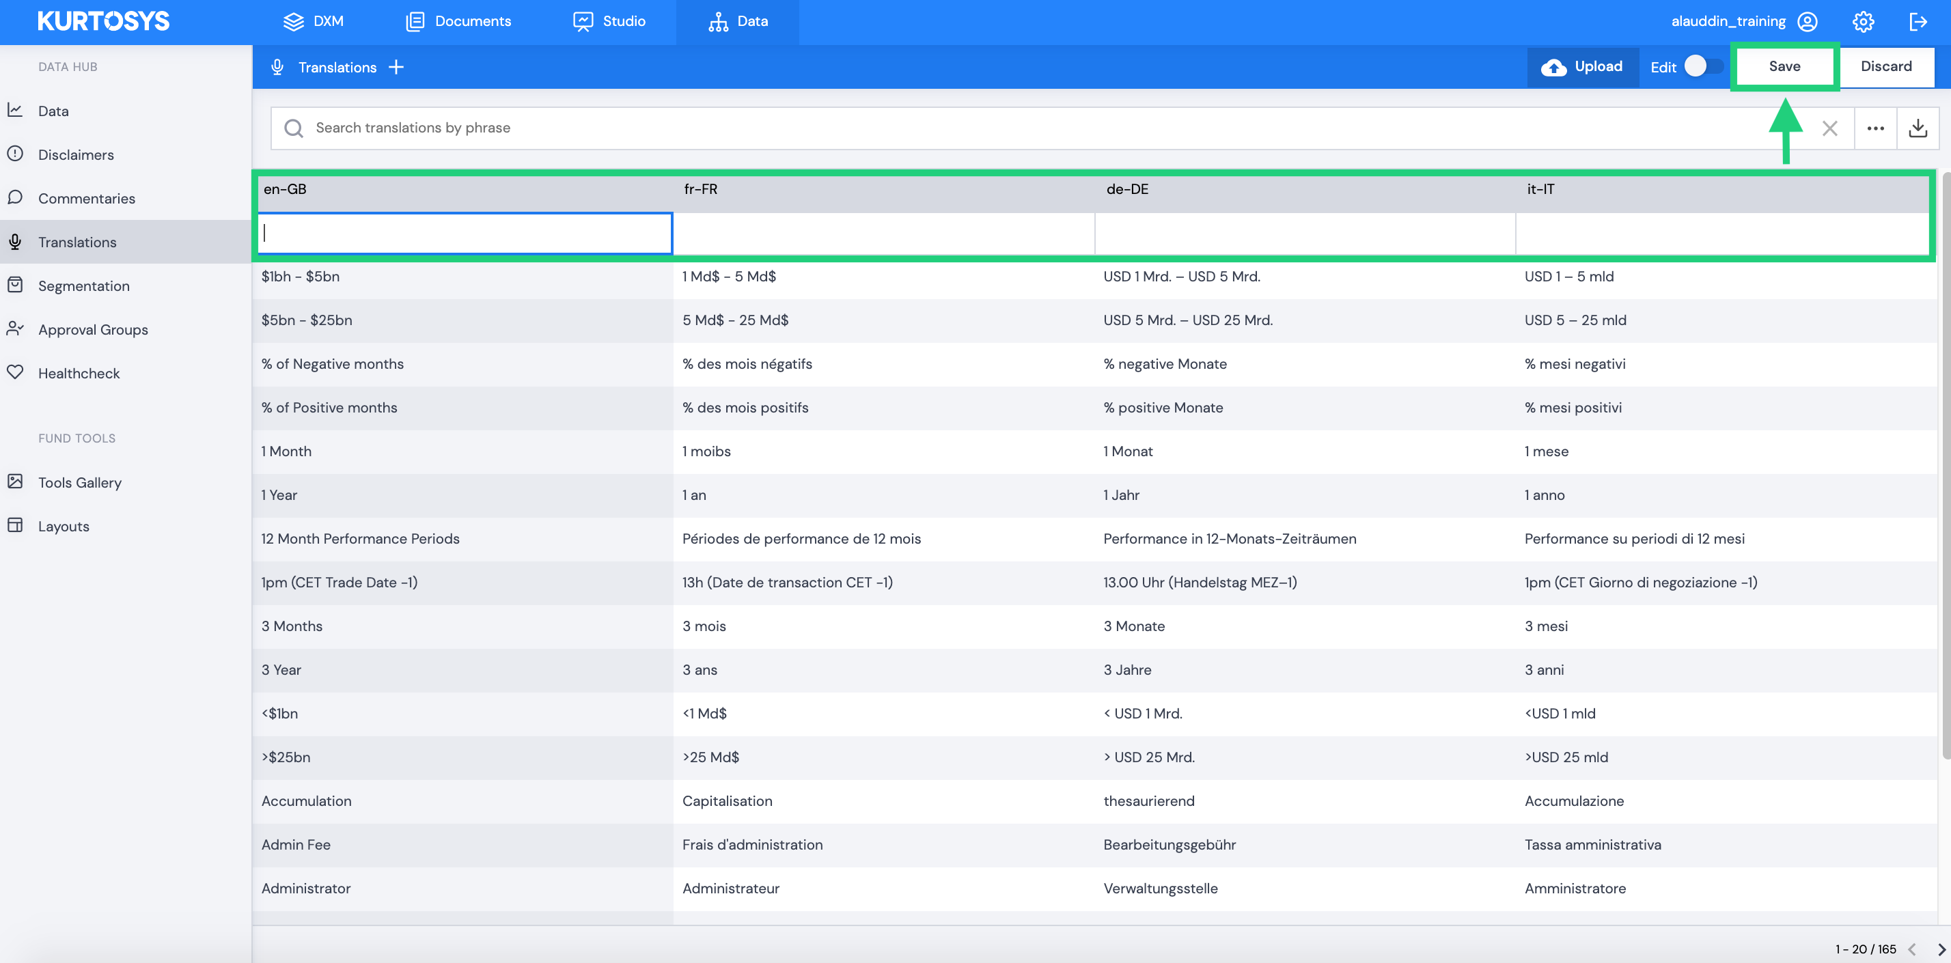The height and width of the screenshot is (963, 1951).
Task: Click the download icon
Action: (1918, 128)
